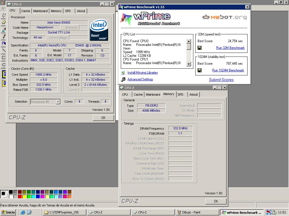Image resolution: width=289 pixels, height=216 pixels.
Task: Click the memory Size value '4096 MBytes'
Action: pos(151,111)
